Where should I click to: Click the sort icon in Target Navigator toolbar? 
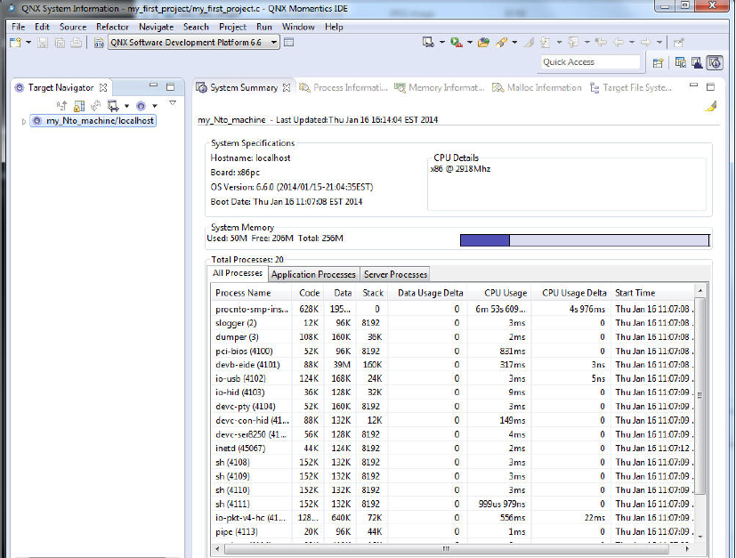(x=61, y=106)
